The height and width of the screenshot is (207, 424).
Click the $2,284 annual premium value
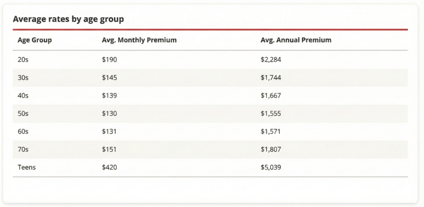[x=271, y=59]
